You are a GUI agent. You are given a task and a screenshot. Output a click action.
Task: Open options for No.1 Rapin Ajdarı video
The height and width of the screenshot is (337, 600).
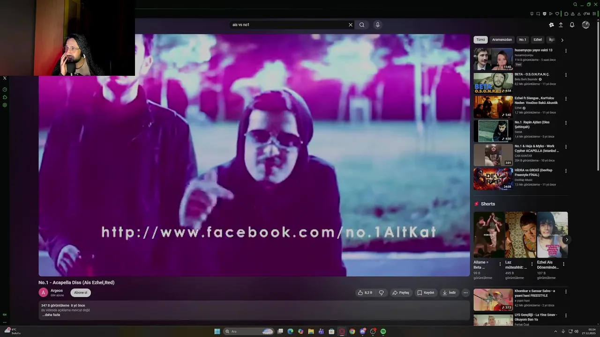[x=566, y=123]
